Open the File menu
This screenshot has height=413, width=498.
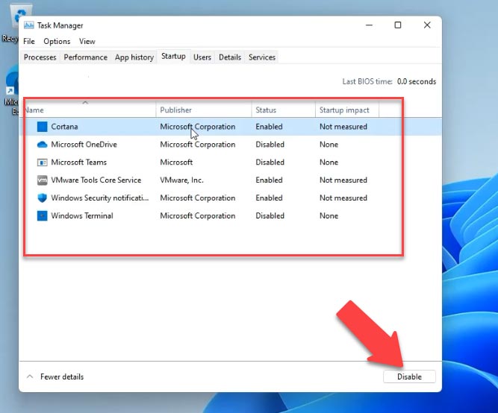click(x=29, y=41)
